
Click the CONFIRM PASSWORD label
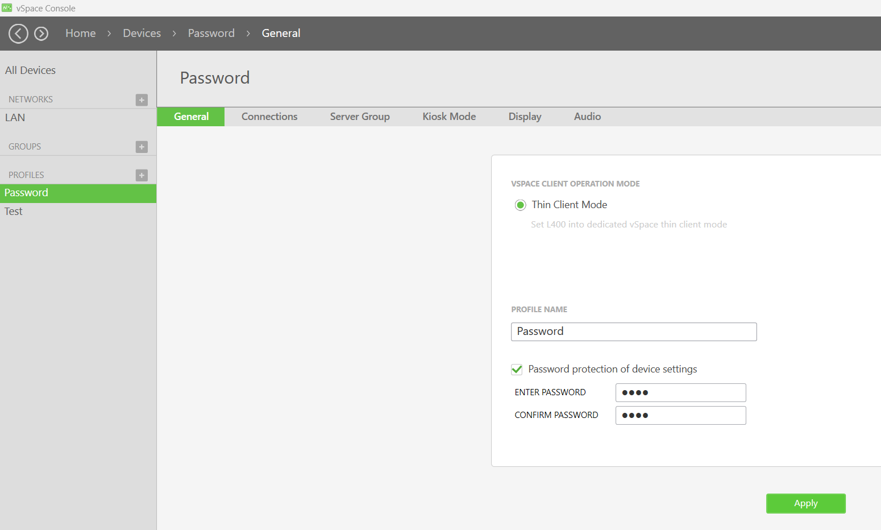pyautogui.click(x=556, y=415)
